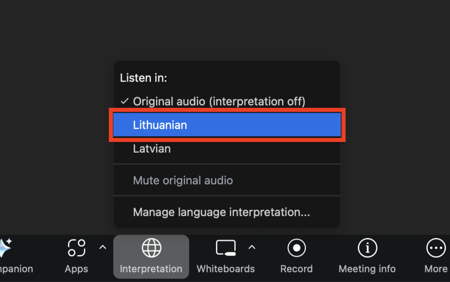Open the Whiteboards screen icon

pyautogui.click(x=226, y=248)
